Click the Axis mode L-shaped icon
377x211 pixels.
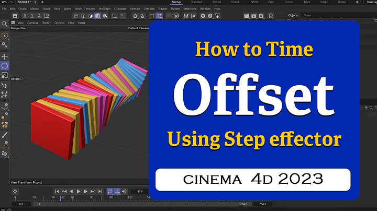point(115,16)
